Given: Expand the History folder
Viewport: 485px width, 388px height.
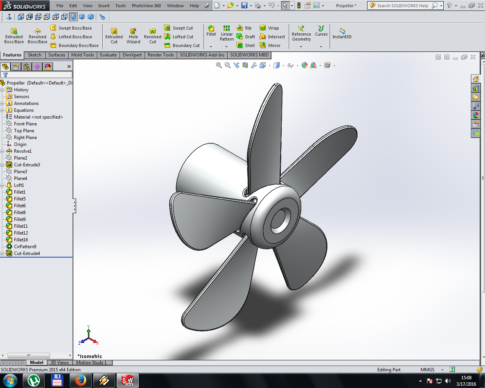Looking at the screenshot, I should [x=2, y=90].
